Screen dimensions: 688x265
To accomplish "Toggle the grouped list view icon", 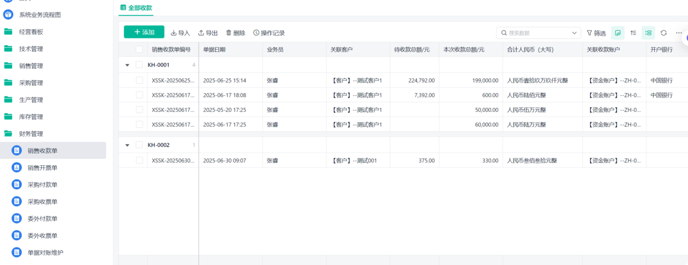I will click(x=648, y=33).
